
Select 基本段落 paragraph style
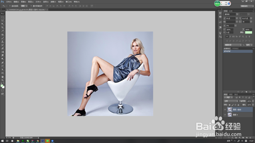238,51
